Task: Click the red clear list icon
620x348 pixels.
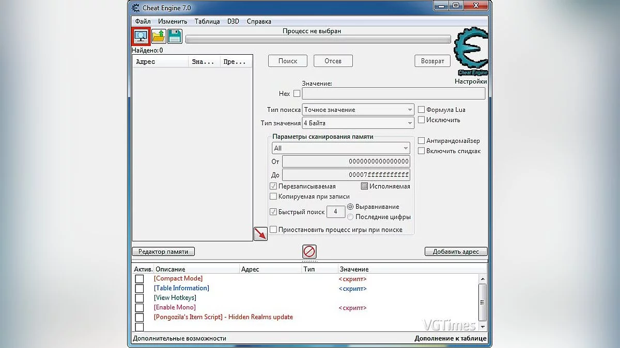Action: [309, 252]
